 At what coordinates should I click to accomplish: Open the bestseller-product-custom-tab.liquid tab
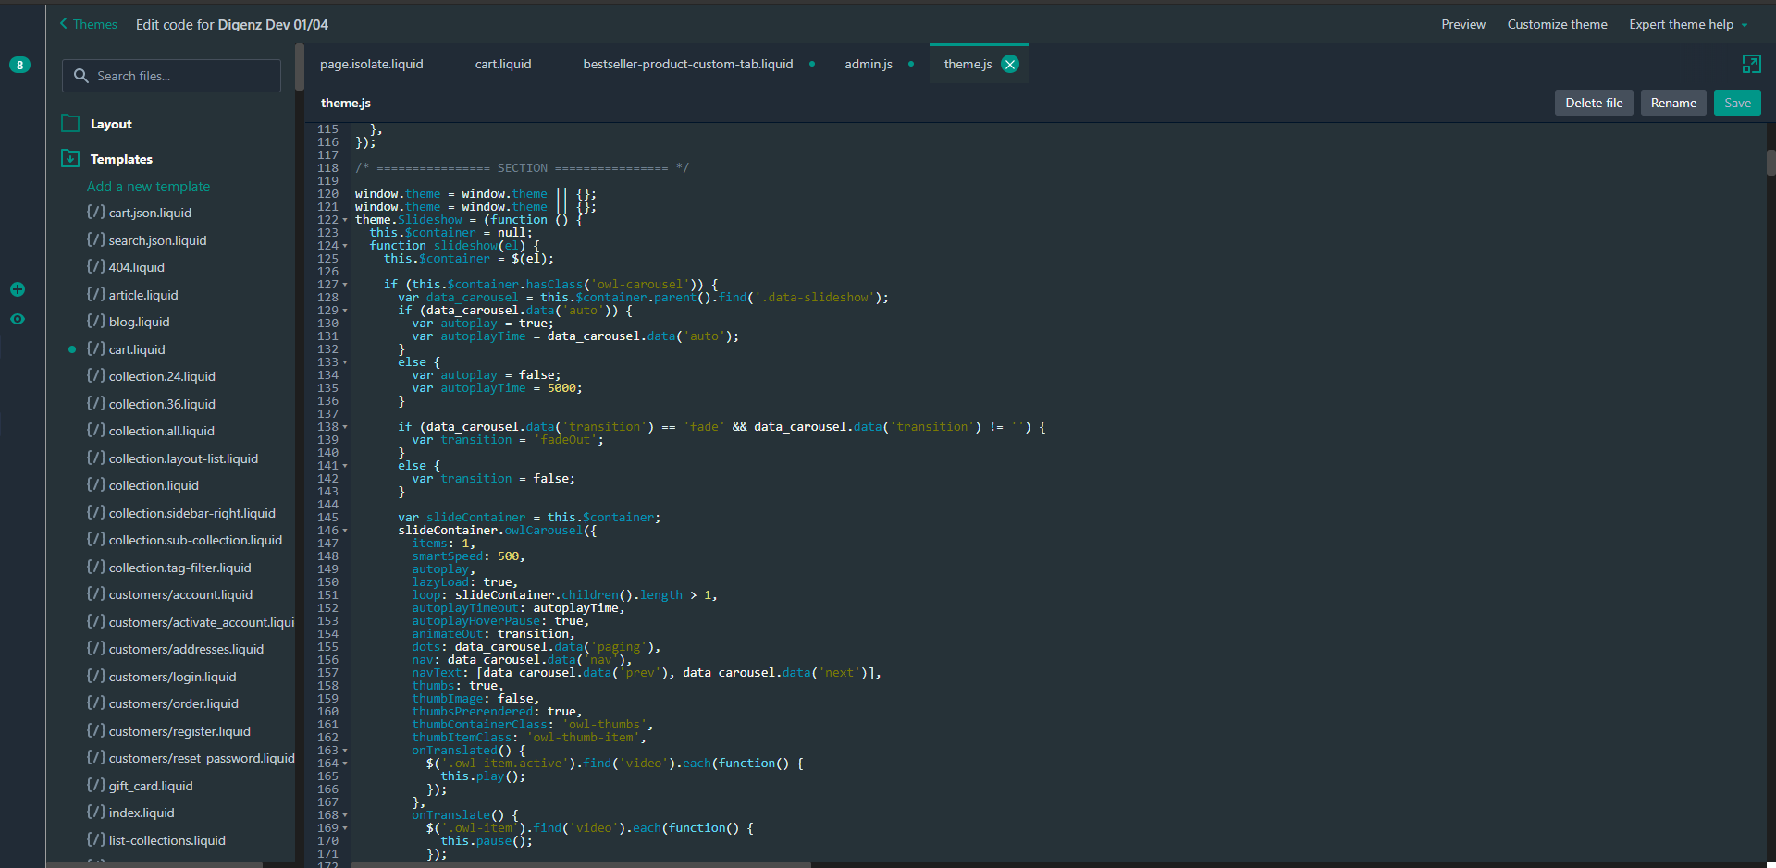point(687,64)
